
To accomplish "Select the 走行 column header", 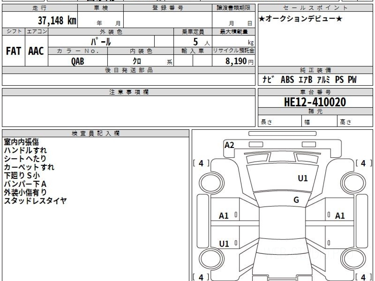I will [x=39, y=8].
